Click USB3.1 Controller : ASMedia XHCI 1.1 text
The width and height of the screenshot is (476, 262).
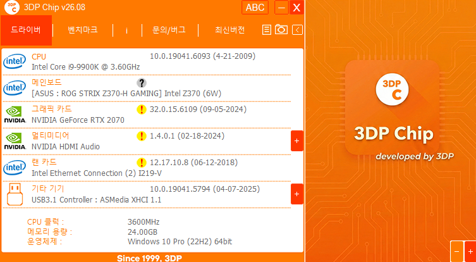coord(96,200)
